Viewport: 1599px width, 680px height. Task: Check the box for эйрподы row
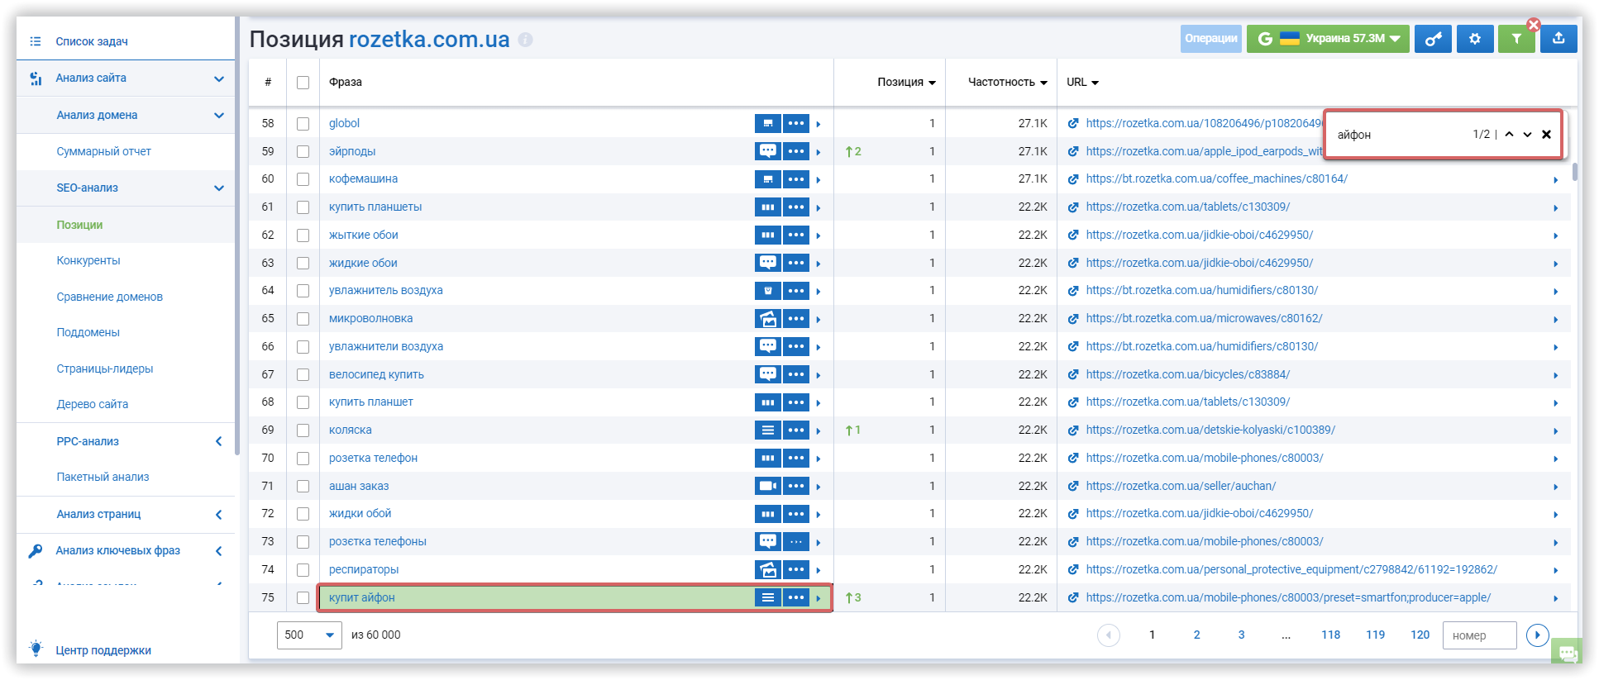tap(303, 152)
